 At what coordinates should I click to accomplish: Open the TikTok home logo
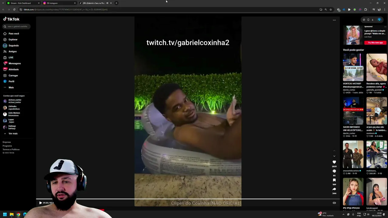tap(12, 19)
